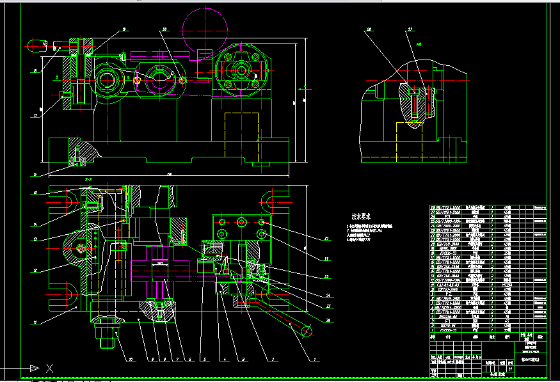The image size is (560, 382).
Task: Select part balloon number 1 leader label
Action: click(x=314, y=359)
